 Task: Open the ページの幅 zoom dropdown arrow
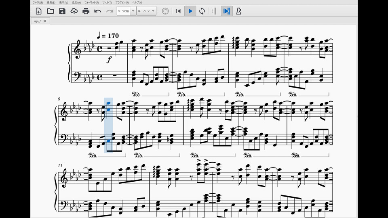pyautogui.click(x=133, y=11)
